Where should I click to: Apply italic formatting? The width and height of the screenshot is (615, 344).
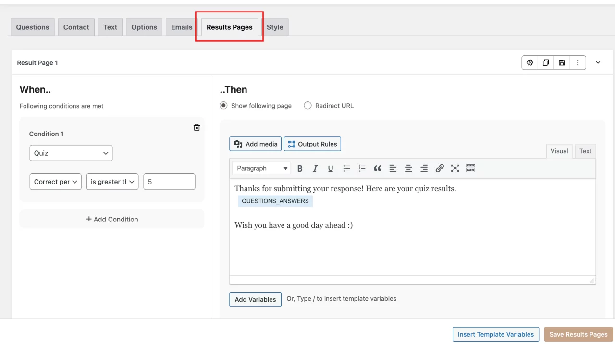pos(315,168)
